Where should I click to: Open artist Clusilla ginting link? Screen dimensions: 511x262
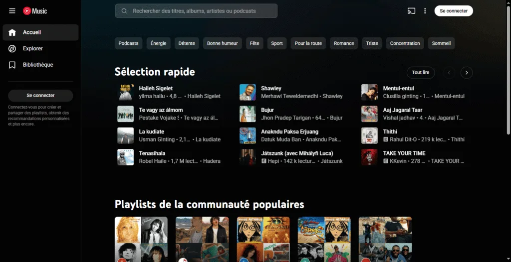(401, 96)
